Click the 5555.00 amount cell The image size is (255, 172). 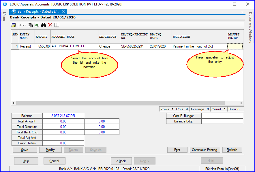tap(43, 46)
